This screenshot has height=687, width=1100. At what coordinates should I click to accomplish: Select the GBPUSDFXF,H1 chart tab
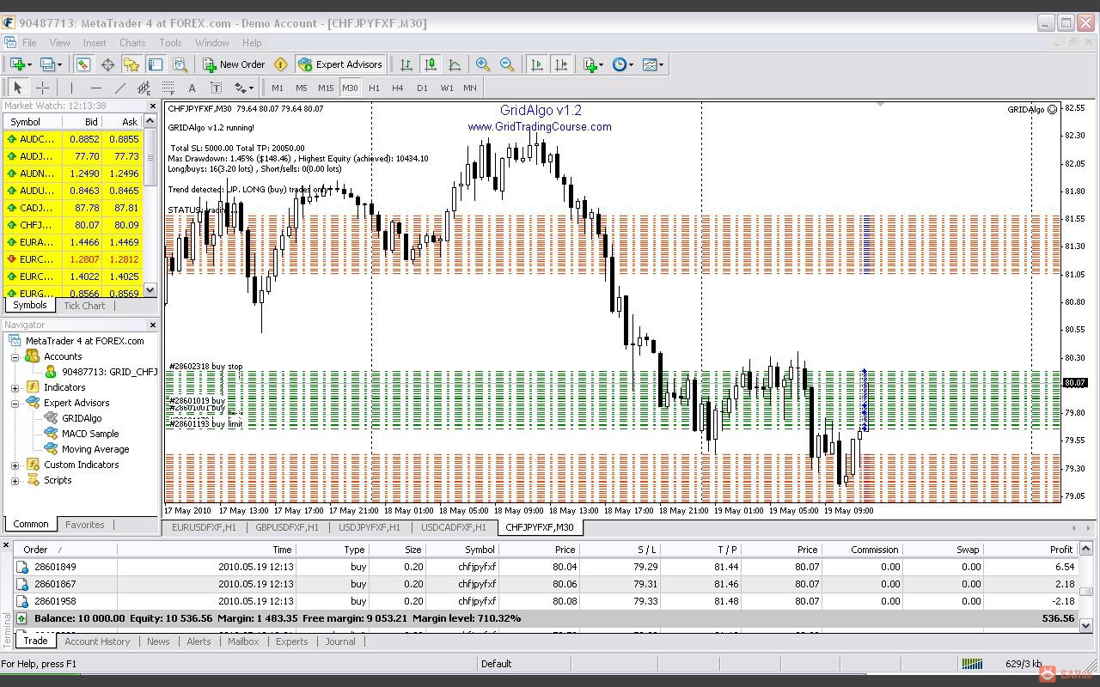coord(286,527)
